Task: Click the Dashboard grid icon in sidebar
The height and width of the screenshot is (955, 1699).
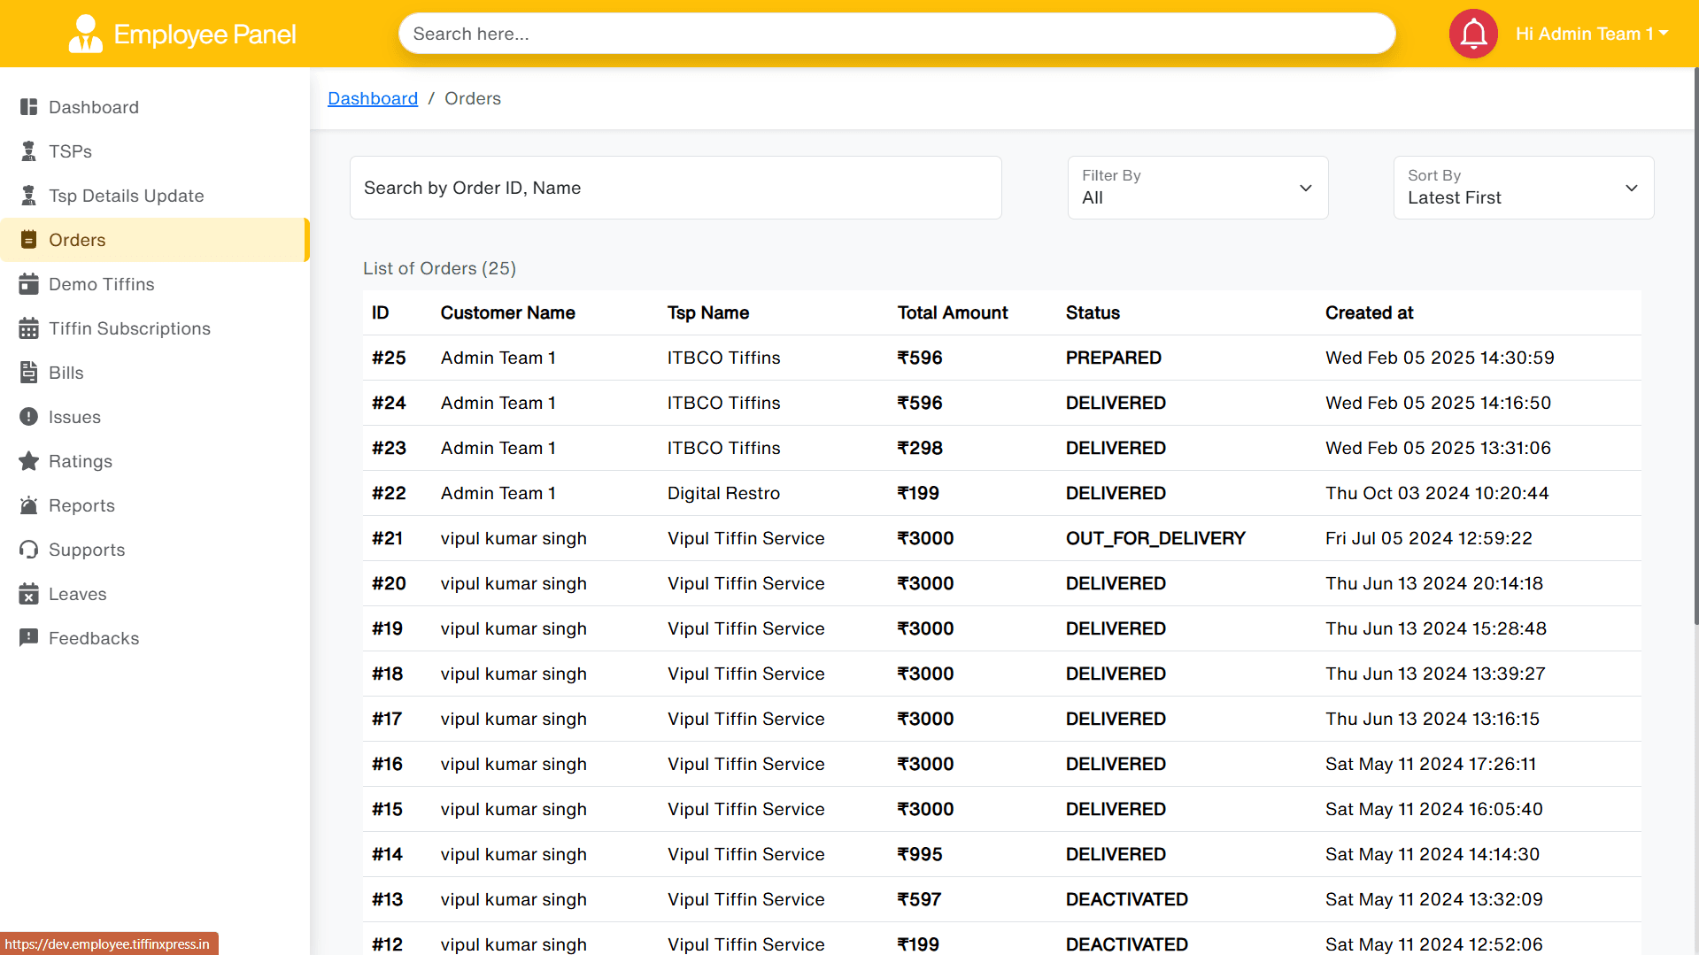Action: click(28, 107)
